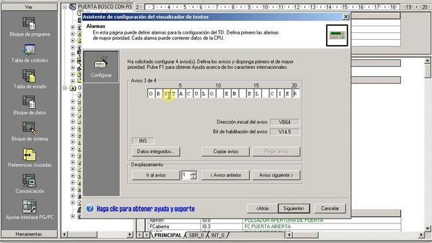432x243 pixels.
Task: Open the Bloque de datos icon
Action: pos(29,102)
